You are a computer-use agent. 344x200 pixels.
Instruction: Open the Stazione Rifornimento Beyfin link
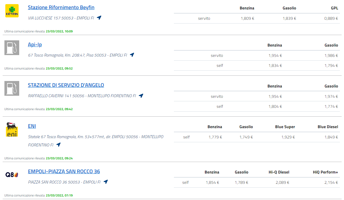[61, 7]
